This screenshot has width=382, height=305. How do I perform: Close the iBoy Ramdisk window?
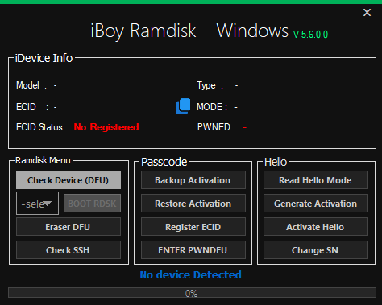pos(367,12)
